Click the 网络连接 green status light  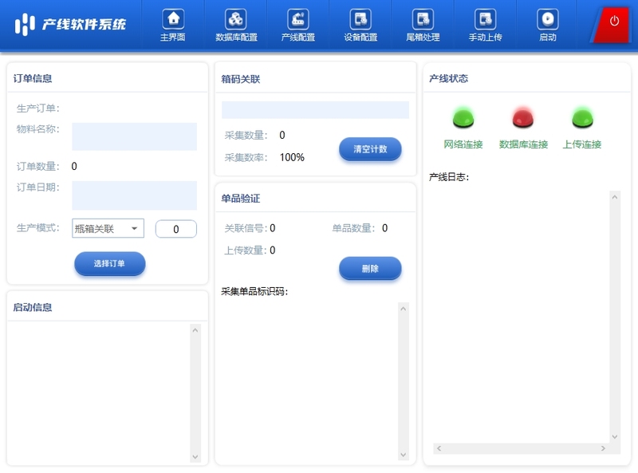pos(463,117)
